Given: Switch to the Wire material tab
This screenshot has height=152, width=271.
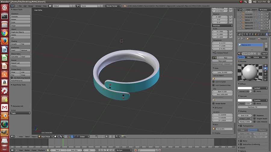Looking at the screenshot, I should click(x=249, y=57).
